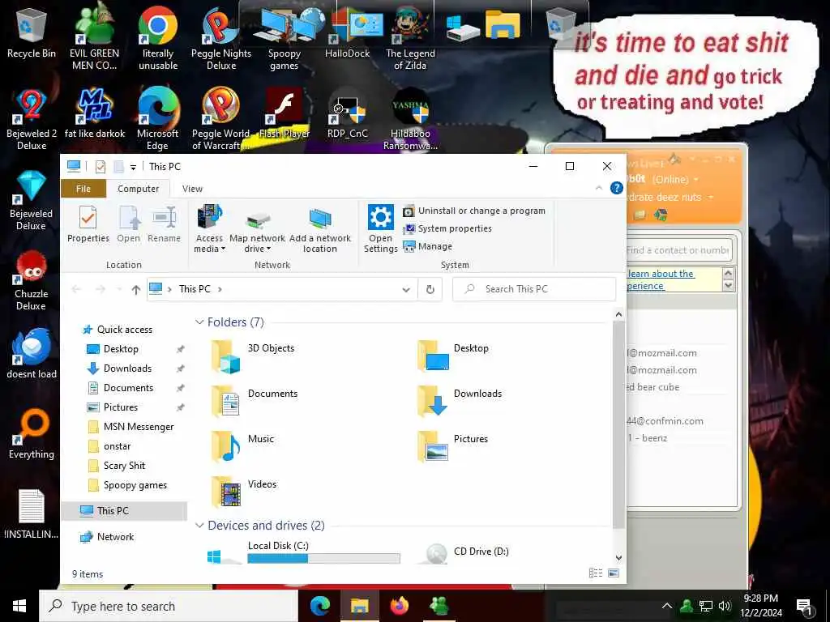This screenshot has height=622, width=830.
Task: Click the Local Disk (C:) usage bar
Action: (x=324, y=558)
